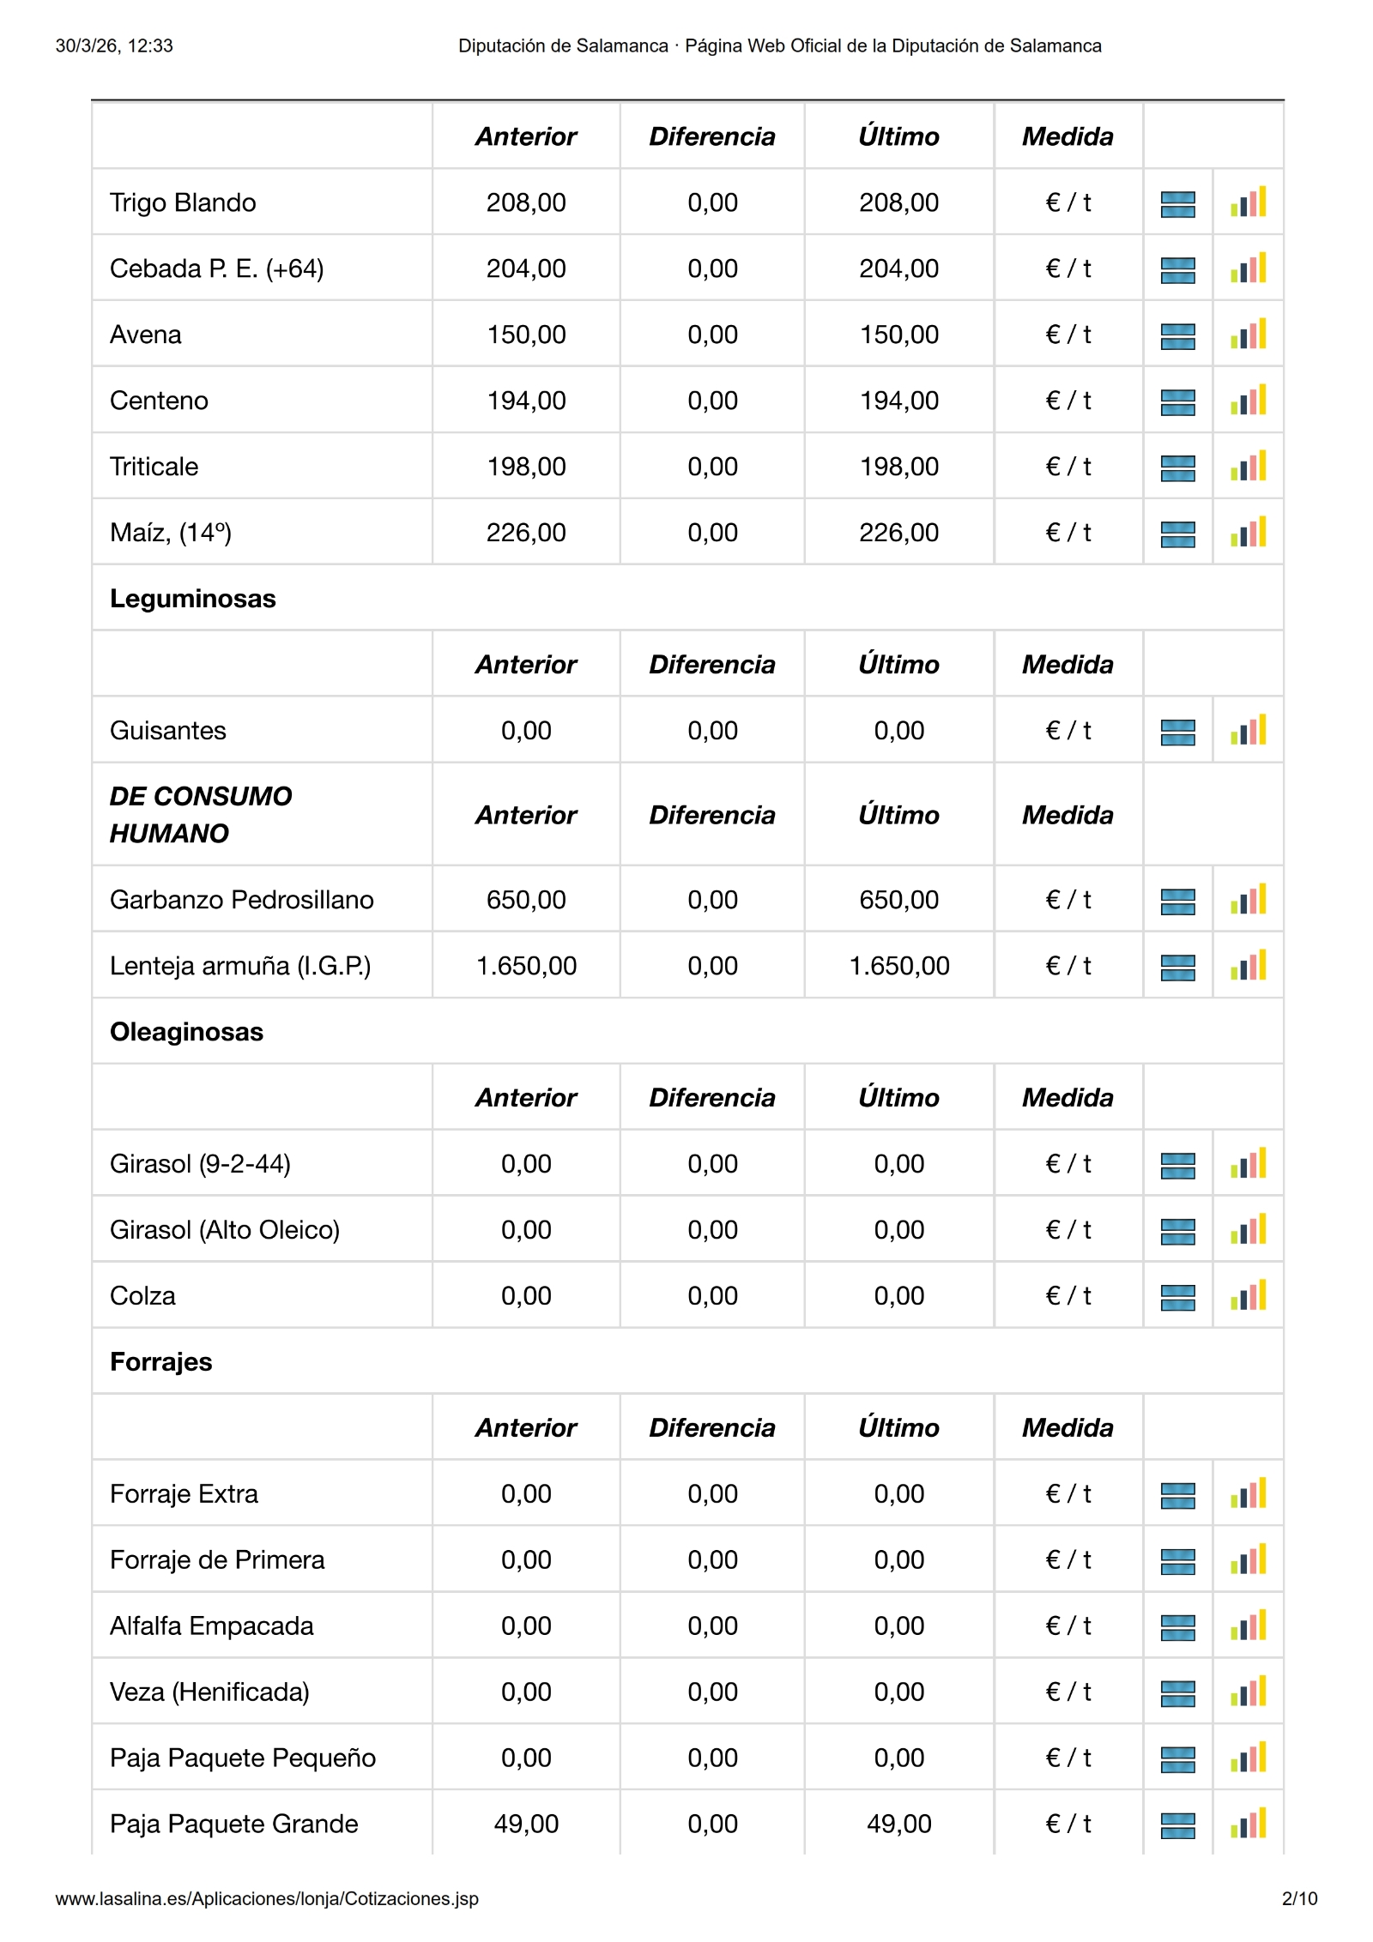
Task: Click the Forrajes section heading
Action: tap(160, 1362)
